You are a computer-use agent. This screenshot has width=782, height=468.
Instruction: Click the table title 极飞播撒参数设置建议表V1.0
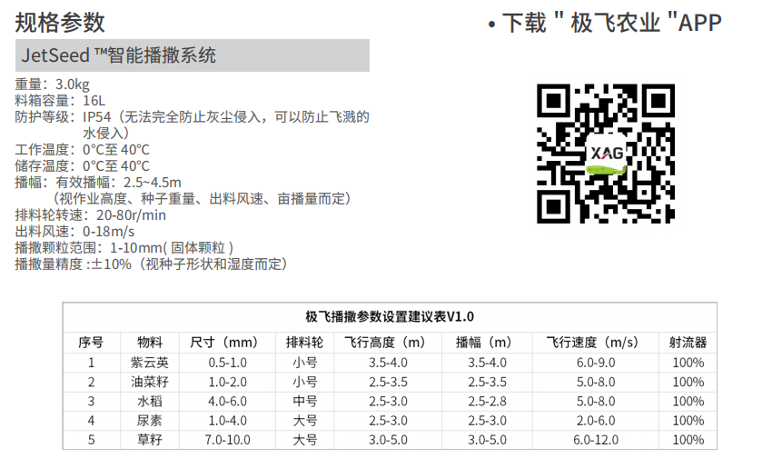pyautogui.click(x=390, y=317)
